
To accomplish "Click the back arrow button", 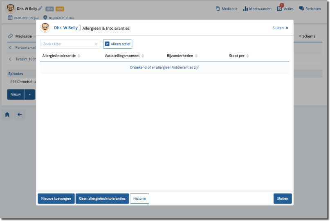I will [20, 115].
